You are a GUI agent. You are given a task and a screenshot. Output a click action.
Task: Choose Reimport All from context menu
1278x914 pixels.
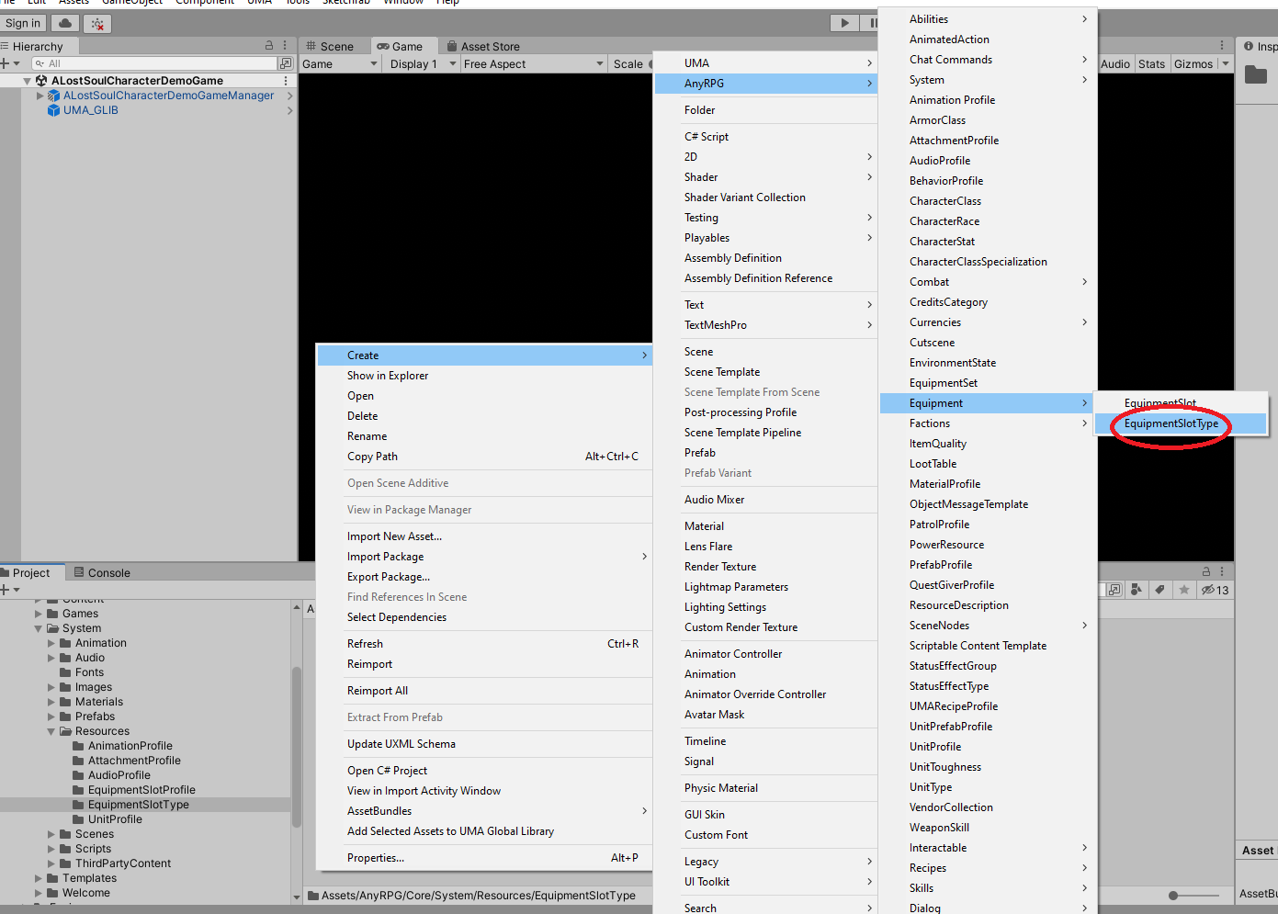tap(484, 691)
